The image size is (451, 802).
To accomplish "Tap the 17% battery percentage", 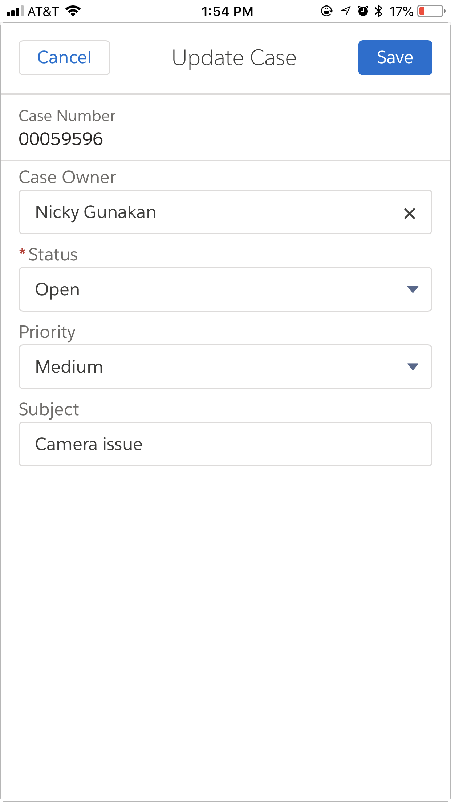I will [x=401, y=11].
